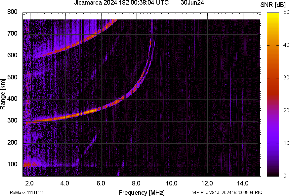Click the frequency tick label 12.0

click(x=207, y=183)
